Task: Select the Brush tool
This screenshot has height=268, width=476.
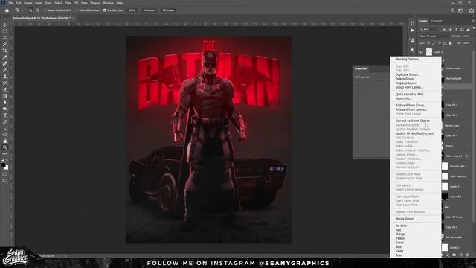Action: tap(5, 70)
